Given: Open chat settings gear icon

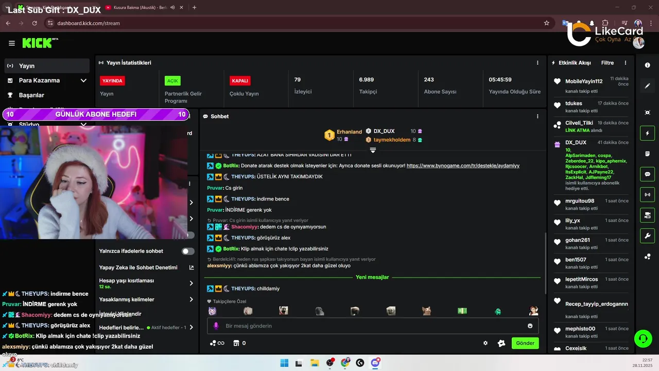Looking at the screenshot, I should tap(485, 343).
